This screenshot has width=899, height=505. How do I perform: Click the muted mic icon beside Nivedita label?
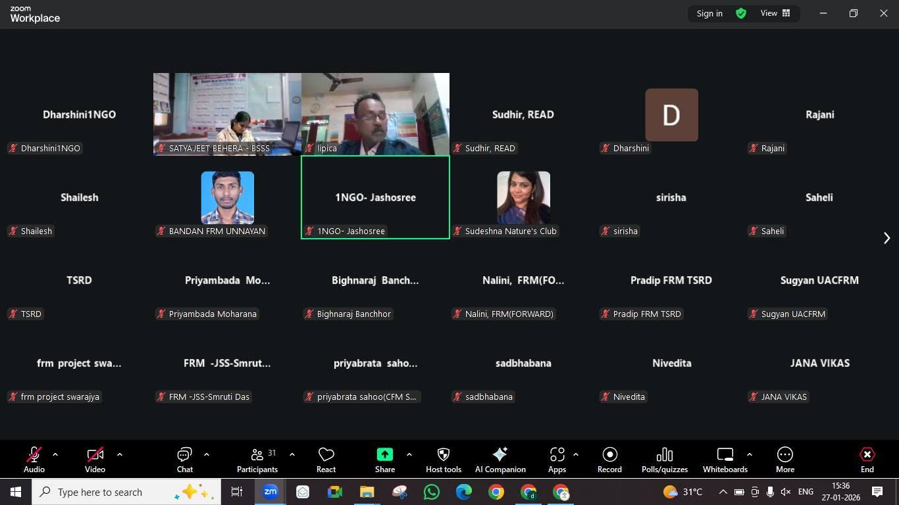605,397
